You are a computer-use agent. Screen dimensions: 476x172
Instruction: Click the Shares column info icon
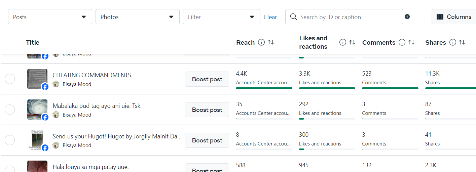pos(452,42)
